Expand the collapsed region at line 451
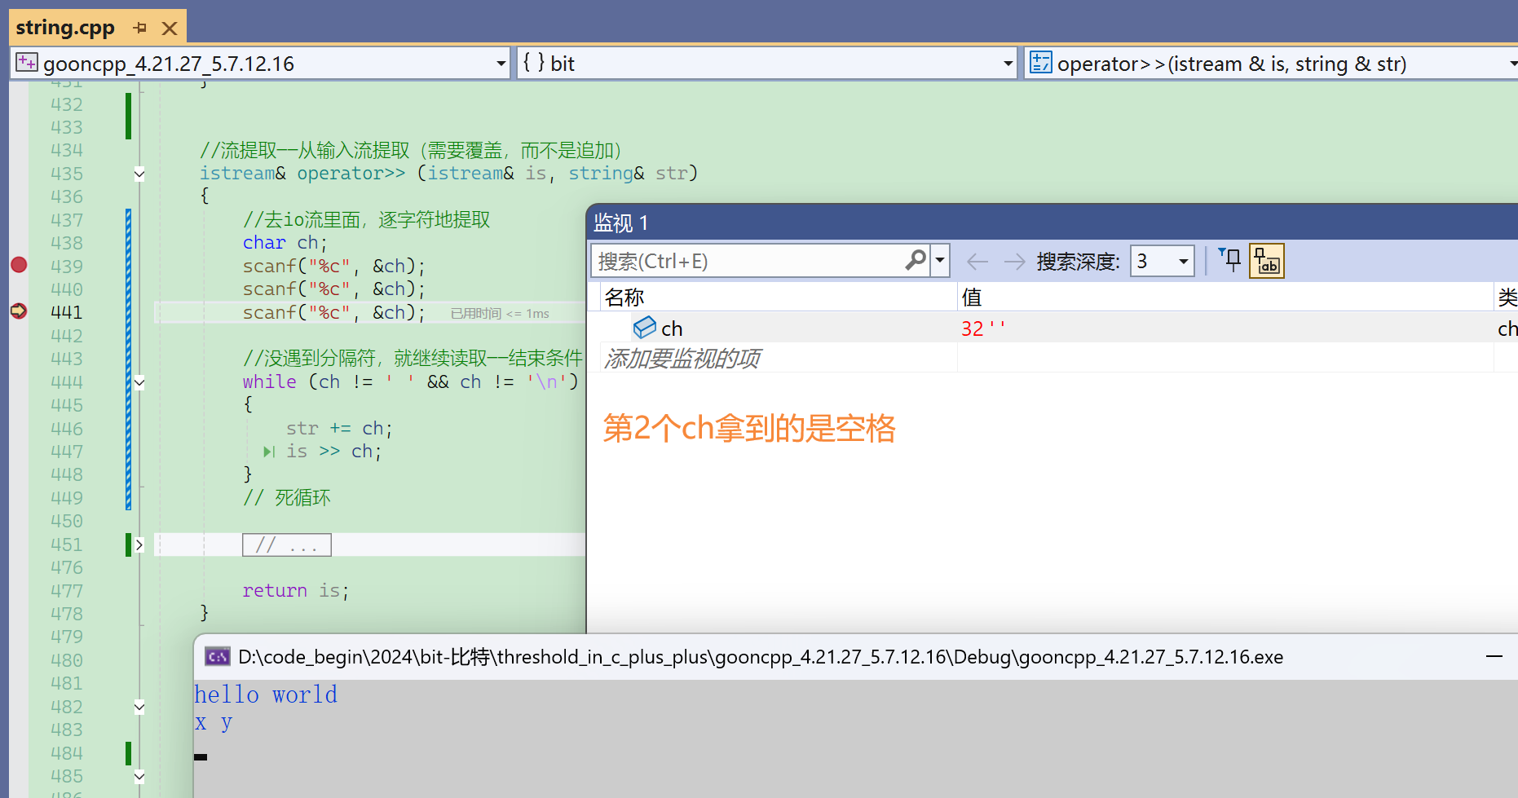The width and height of the screenshot is (1518, 798). (139, 544)
